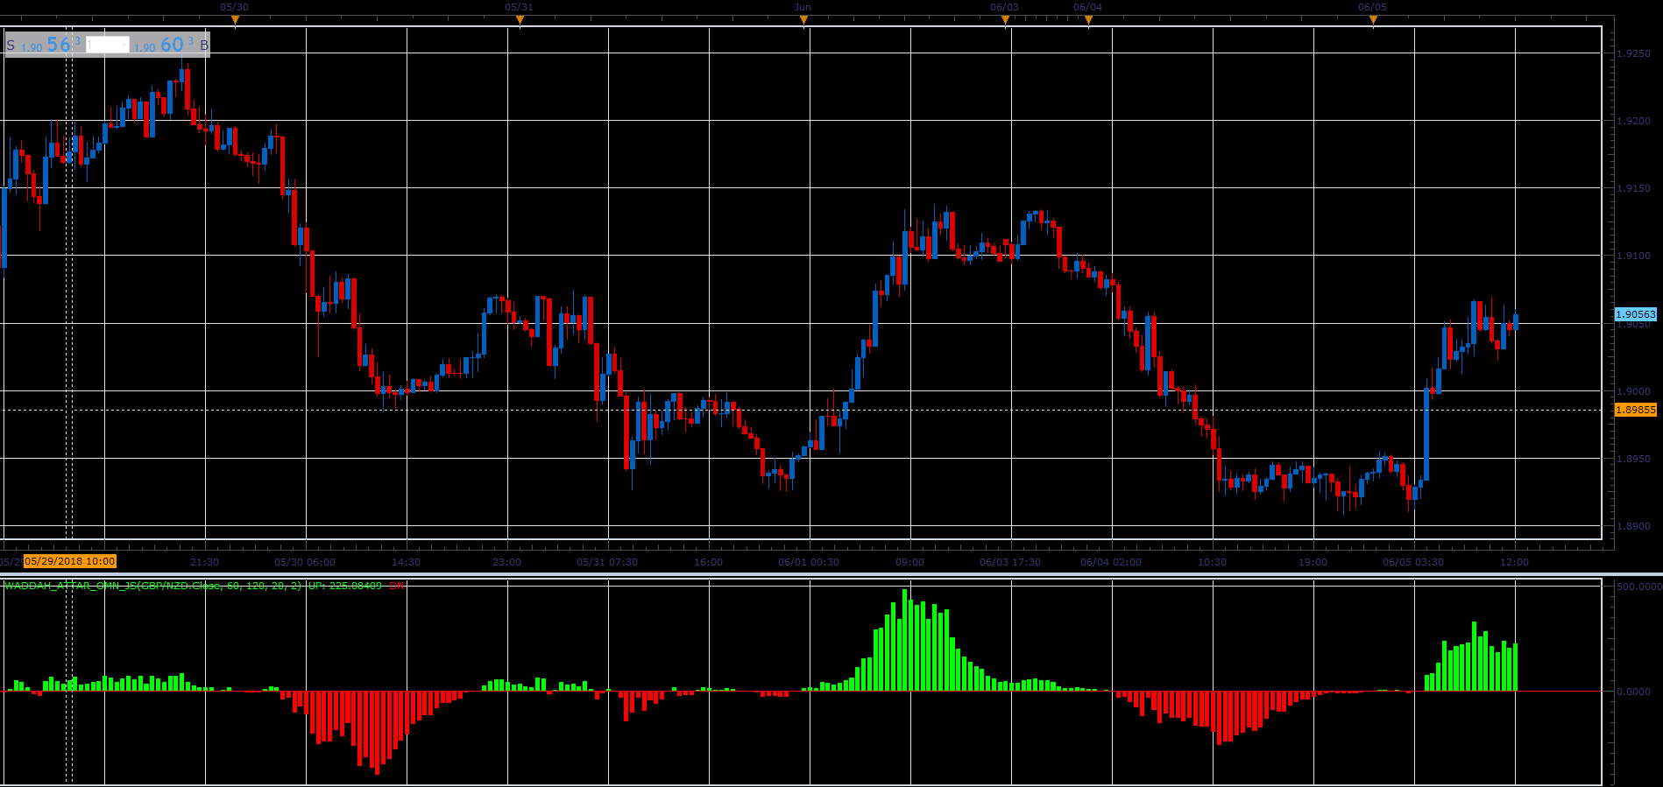Click the 09:00 time axis label
1663x787 pixels.
click(909, 562)
